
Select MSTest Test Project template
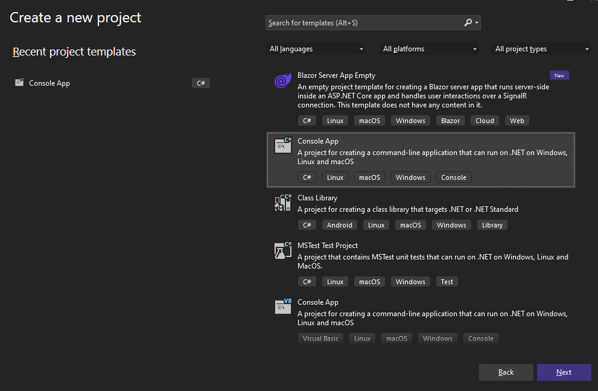pyautogui.click(x=328, y=246)
